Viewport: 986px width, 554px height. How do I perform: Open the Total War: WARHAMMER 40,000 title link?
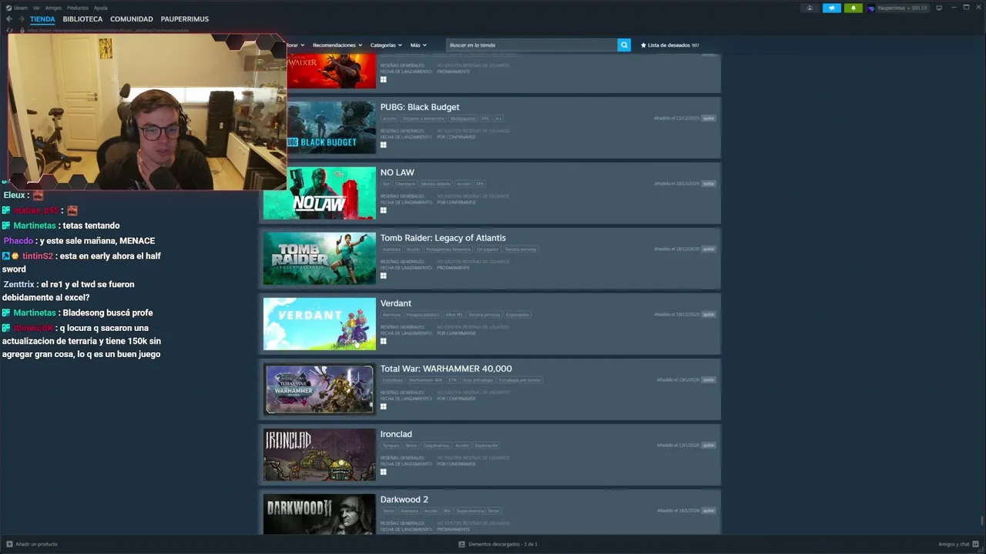click(x=446, y=369)
